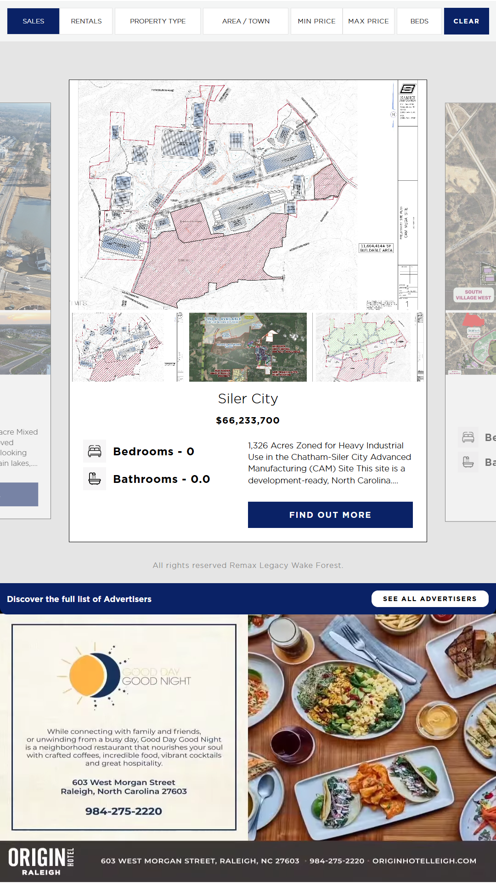Expand the Beds filter dropdown
496x883 pixels.
tap(419, 21)
